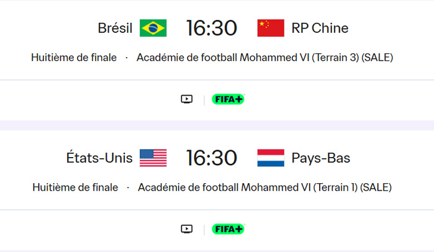
Task: Click the TV broadcast icon under États-Unis match
Action: (x=187, y=229)
